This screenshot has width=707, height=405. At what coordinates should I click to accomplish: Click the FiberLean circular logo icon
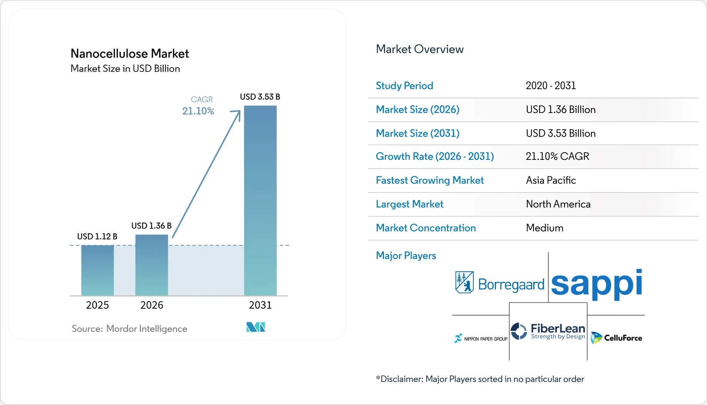(x=519, y=331)
